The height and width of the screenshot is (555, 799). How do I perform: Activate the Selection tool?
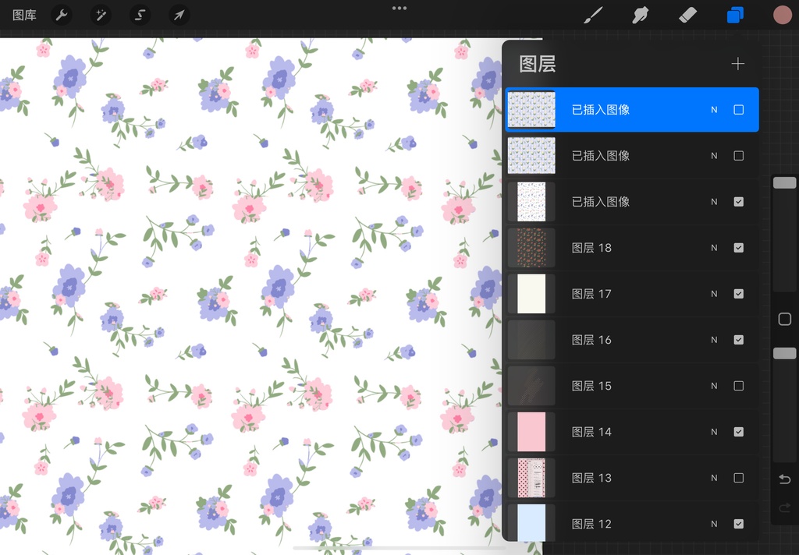(x=140, y=15)
